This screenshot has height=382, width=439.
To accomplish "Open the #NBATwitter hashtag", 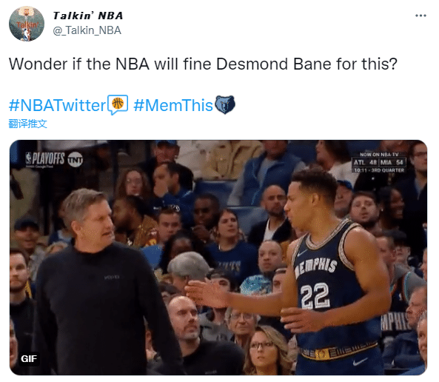I will (58, 105).
